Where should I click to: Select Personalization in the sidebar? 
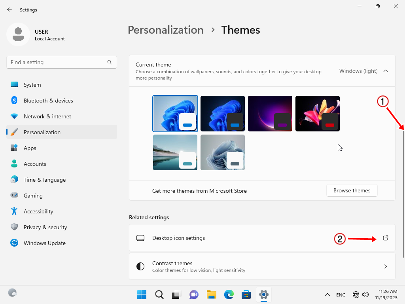point(61,132)
